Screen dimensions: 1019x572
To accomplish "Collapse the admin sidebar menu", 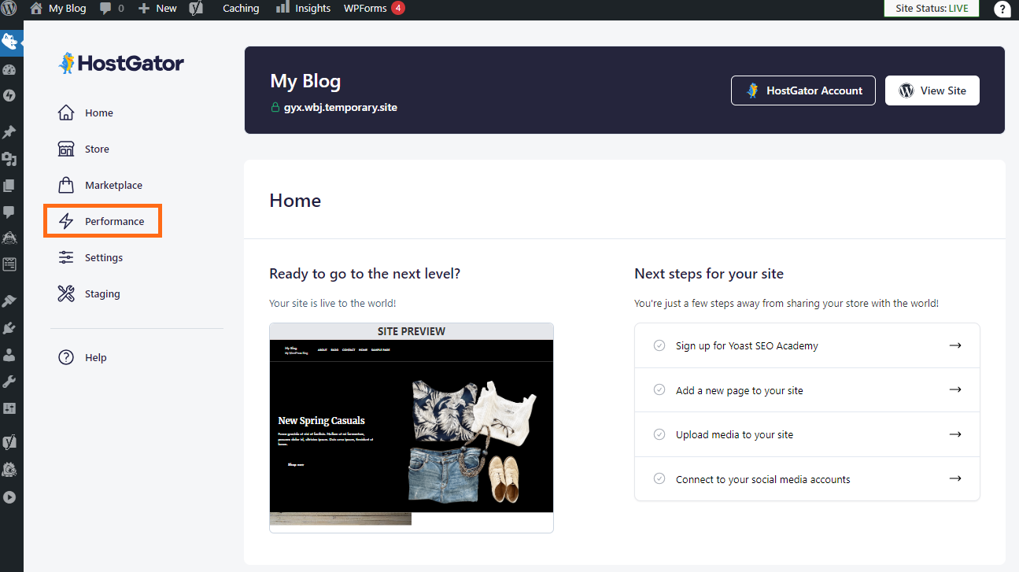I will click(9, 497).
